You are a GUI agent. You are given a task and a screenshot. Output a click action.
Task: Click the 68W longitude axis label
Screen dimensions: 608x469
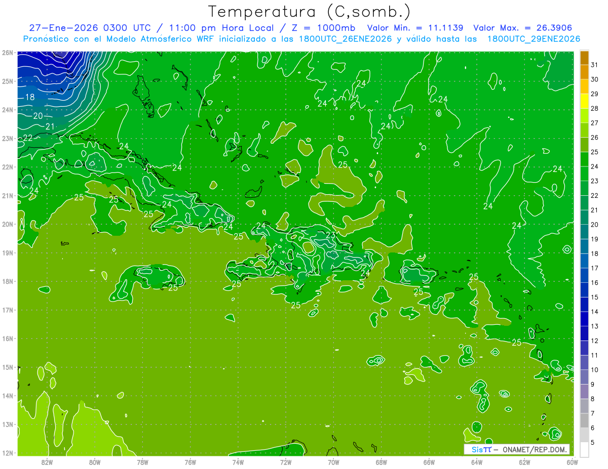pyautogui.click(x=381, y=462)
